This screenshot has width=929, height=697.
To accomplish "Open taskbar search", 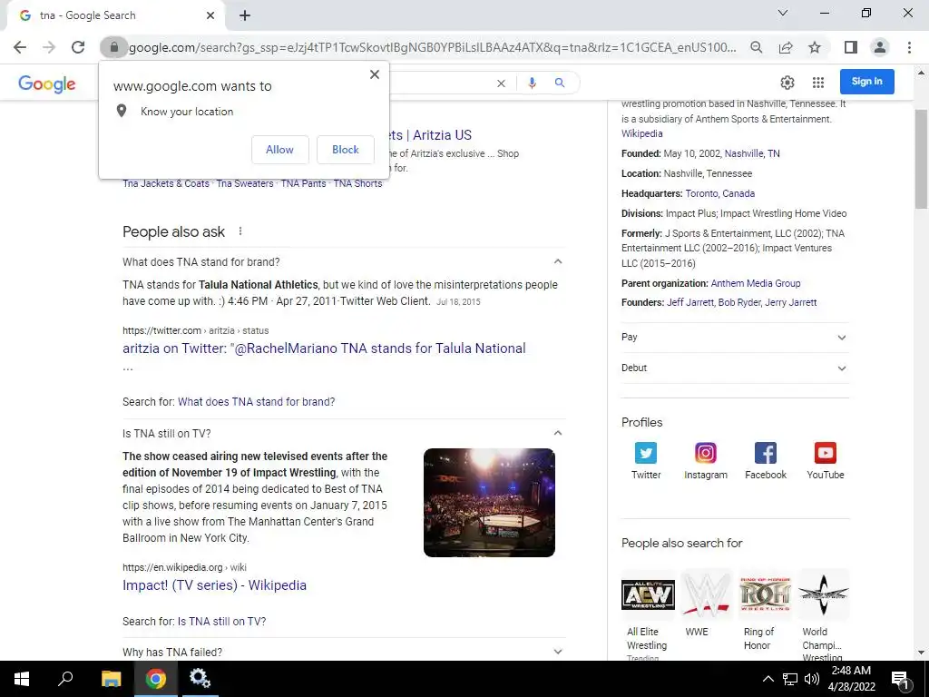I will pyautogui.click(x=65, y=679).
